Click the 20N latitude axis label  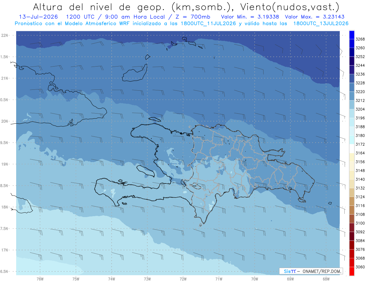[5, 121]
